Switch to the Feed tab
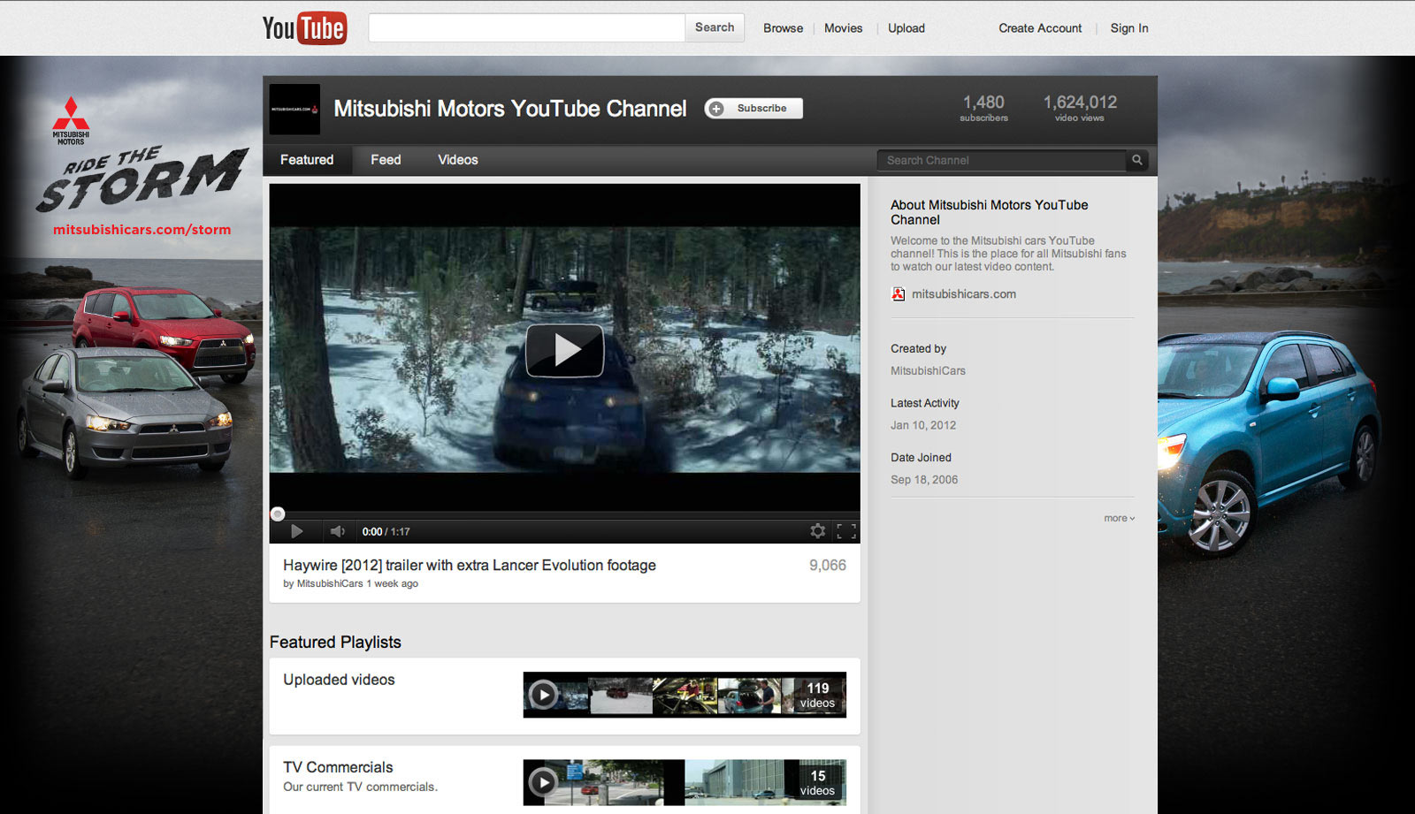Screen dimensions: 1415x814 click(x=386, y=160)
